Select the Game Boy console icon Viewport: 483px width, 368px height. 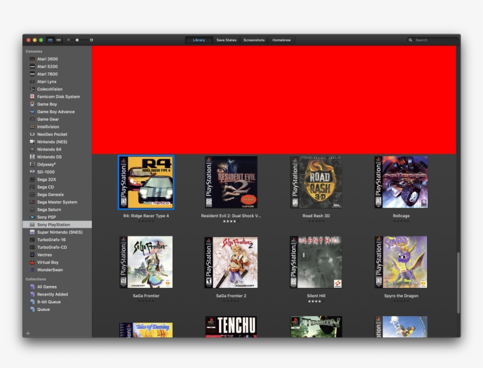[x=32, y=104]
